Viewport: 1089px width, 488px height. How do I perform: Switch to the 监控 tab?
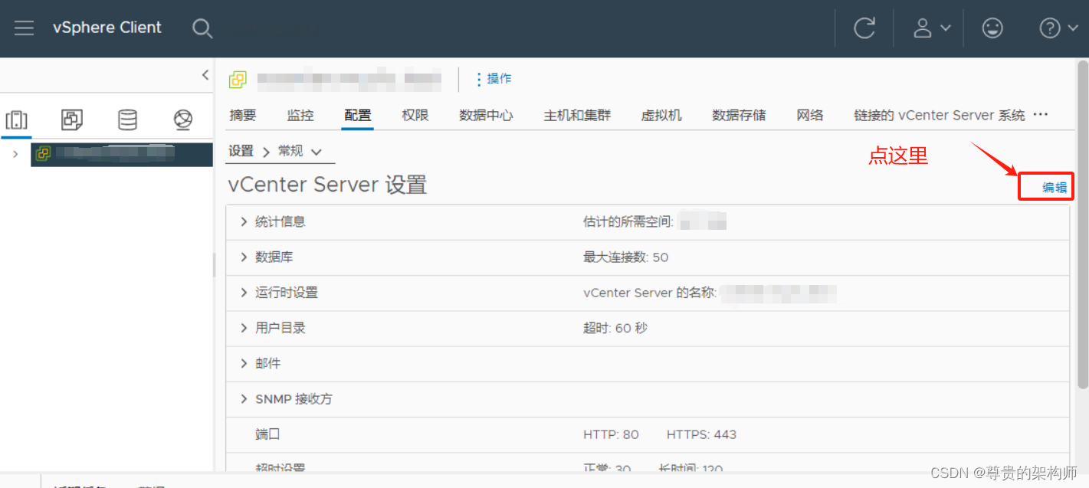[300, 115]
